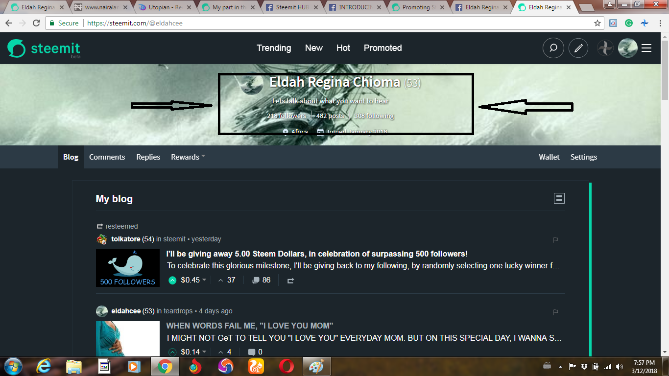Upvote the "I LOVE YOU MOM" post

172,352
